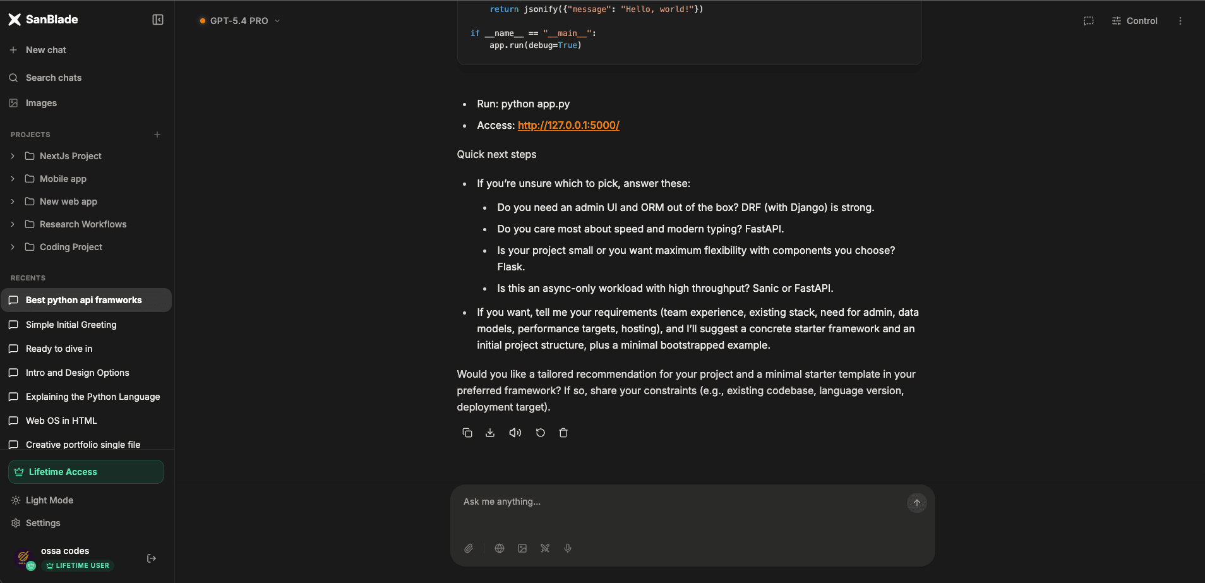The height and width of the screenshot is (583, 1205).
Task: Delete the response using trash icon
Action: pyautogui.click(x=563, y=433)
